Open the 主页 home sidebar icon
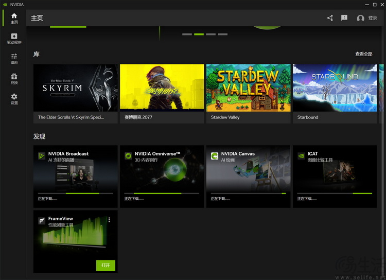386x280 pixels. [14, 16]
